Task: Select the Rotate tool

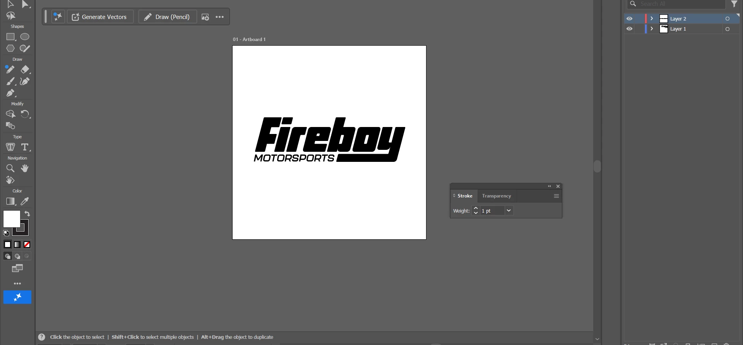Action: tap(25, 114)
